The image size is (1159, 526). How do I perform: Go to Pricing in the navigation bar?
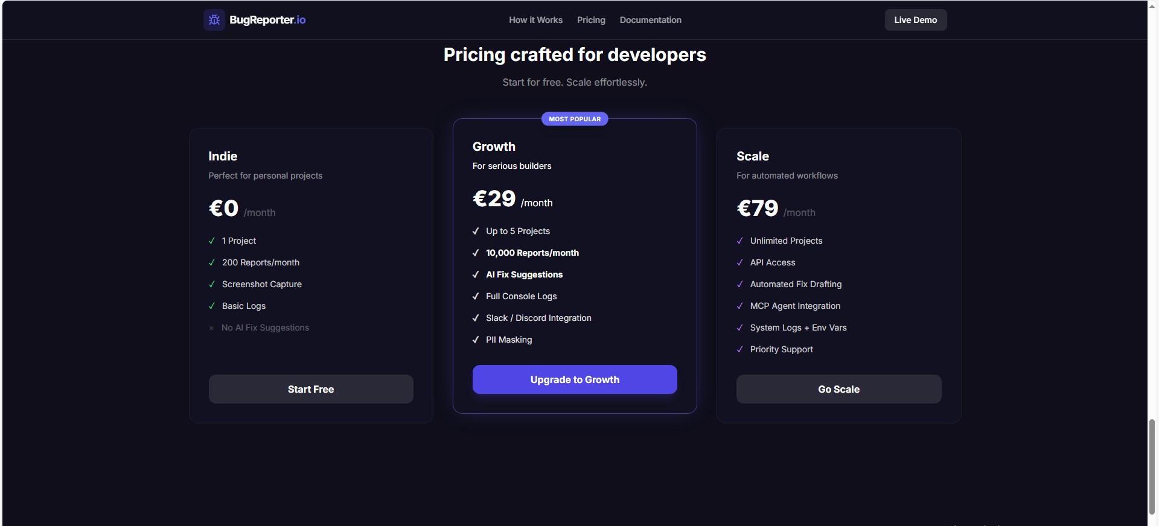tap(591, 20)
